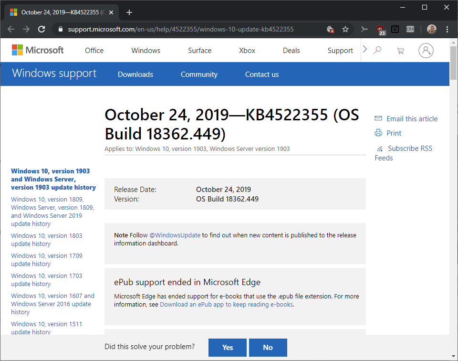Open version 1809 update history
The image size is (458, 361).
(52, 212)
